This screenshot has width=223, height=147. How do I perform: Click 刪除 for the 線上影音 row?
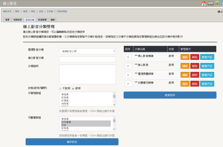point(195,66)
